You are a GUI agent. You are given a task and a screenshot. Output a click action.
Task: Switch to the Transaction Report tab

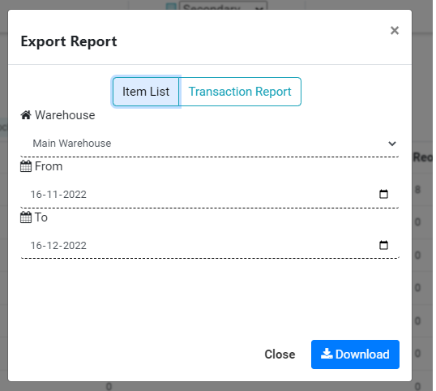click(240, 92)
